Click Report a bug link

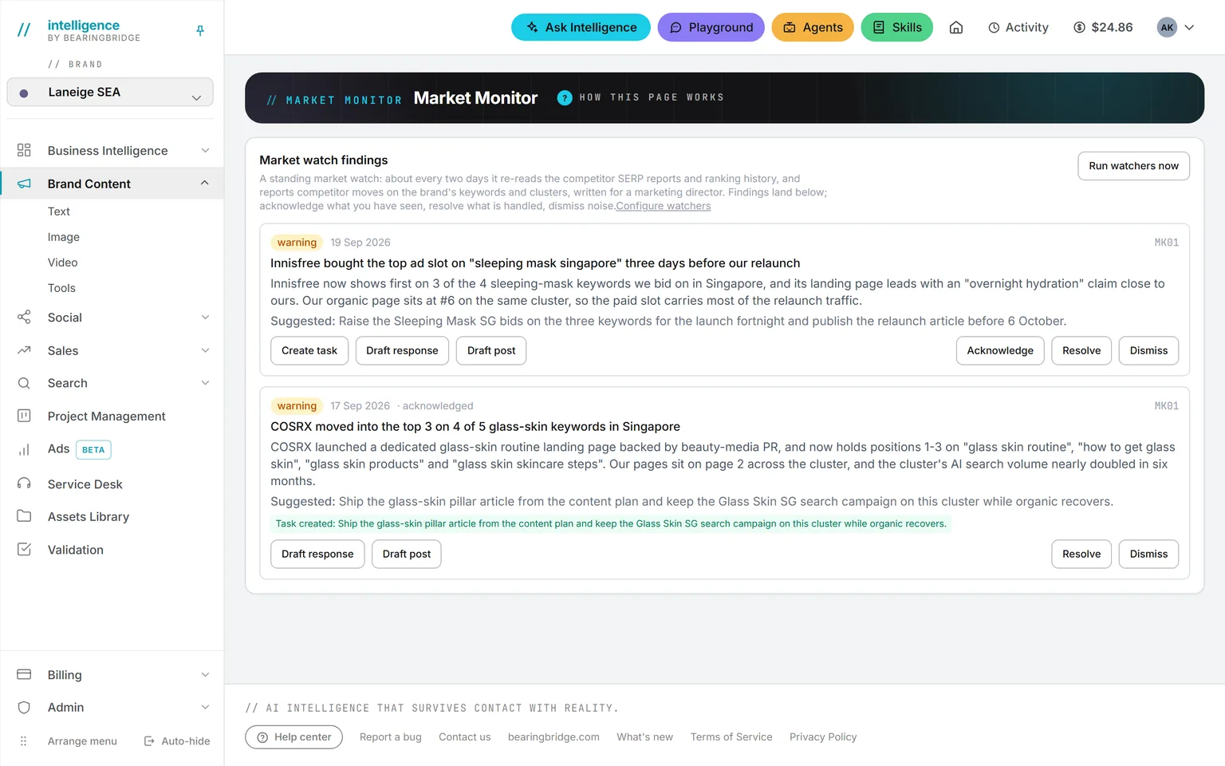coord(391,736)
